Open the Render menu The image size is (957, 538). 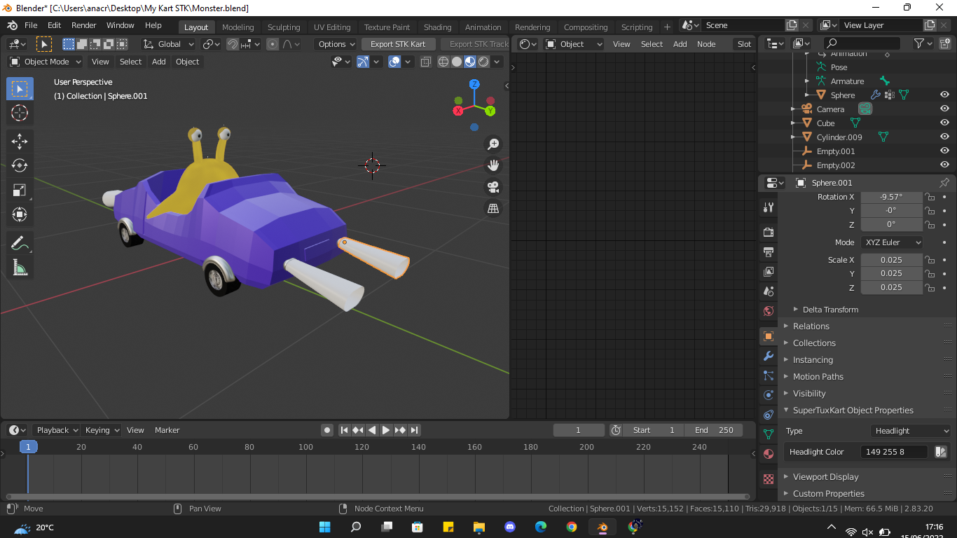click(x=84, y=25)
